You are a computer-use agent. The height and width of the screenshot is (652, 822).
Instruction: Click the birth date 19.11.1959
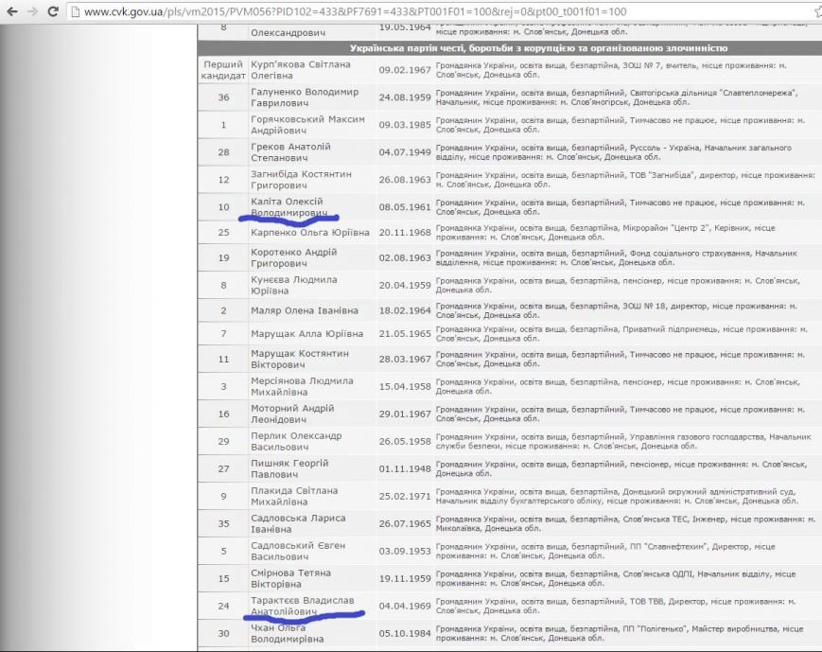pyautogui.click(x=405, y=578)
